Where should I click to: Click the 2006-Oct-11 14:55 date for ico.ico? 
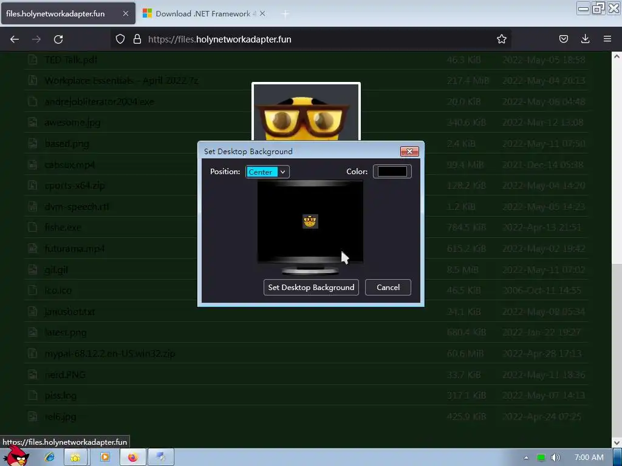(541, 291)
